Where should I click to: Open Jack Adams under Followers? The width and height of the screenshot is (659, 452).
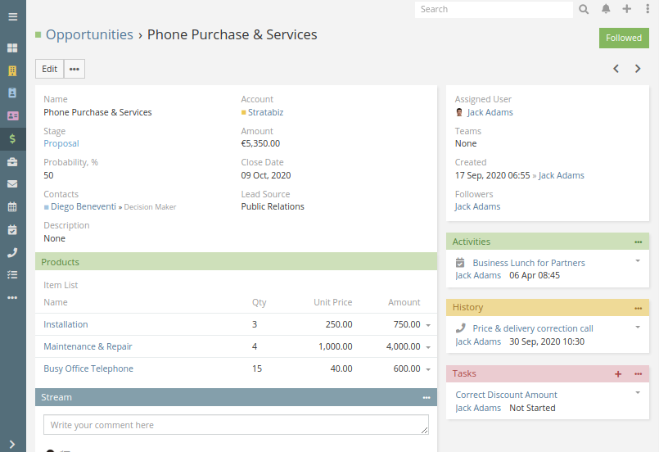[x=477, y=206]
